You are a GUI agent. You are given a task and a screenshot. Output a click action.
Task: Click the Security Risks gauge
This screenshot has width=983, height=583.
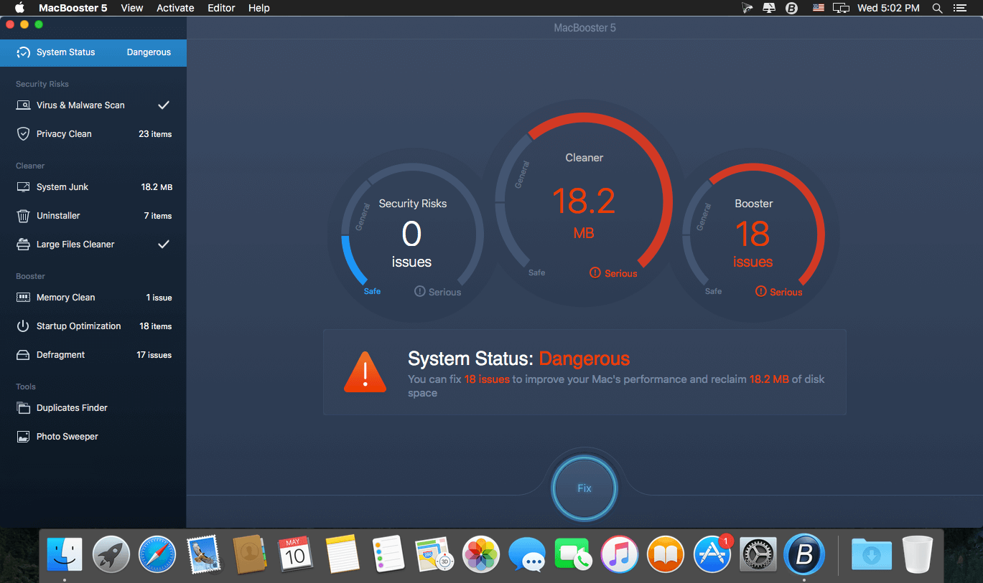coord(412,234)
